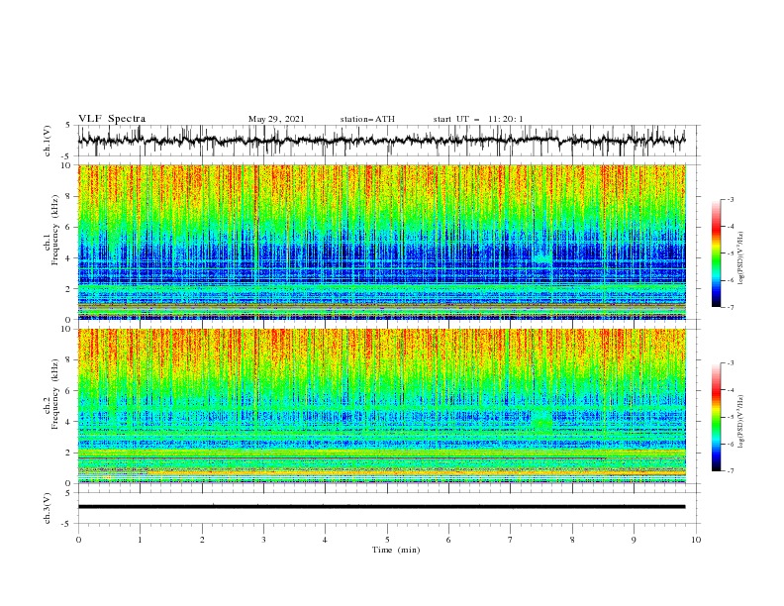Click the ch.1(V) axis label of top waveform
The width and height of the screenshot is (784, 606).
coord(48,141)
